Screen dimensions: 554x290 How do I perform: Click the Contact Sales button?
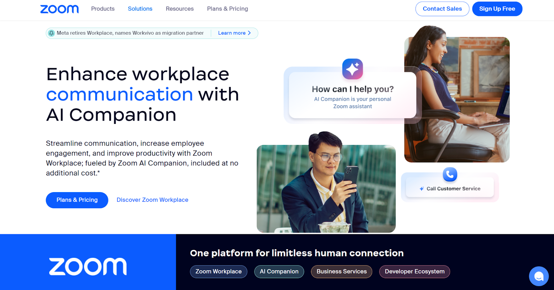point(442,9)
